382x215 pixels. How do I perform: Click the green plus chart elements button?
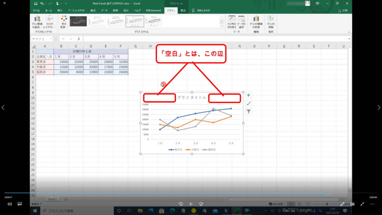point(249,95)
